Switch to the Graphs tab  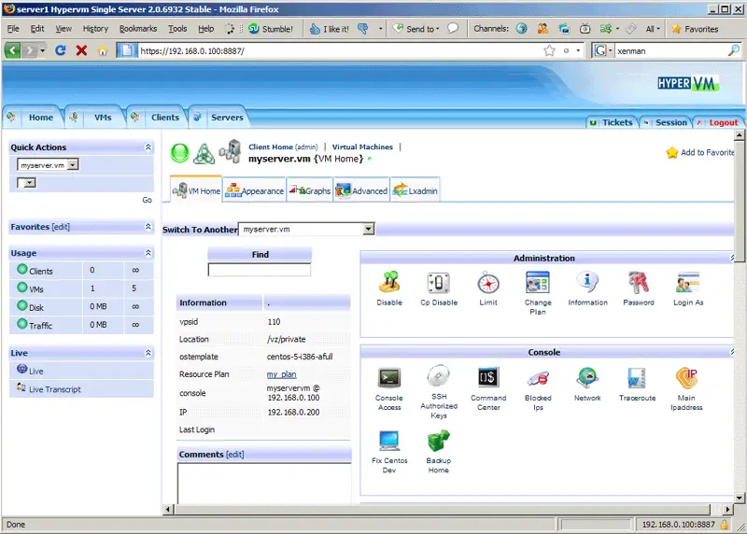[310, 190]
